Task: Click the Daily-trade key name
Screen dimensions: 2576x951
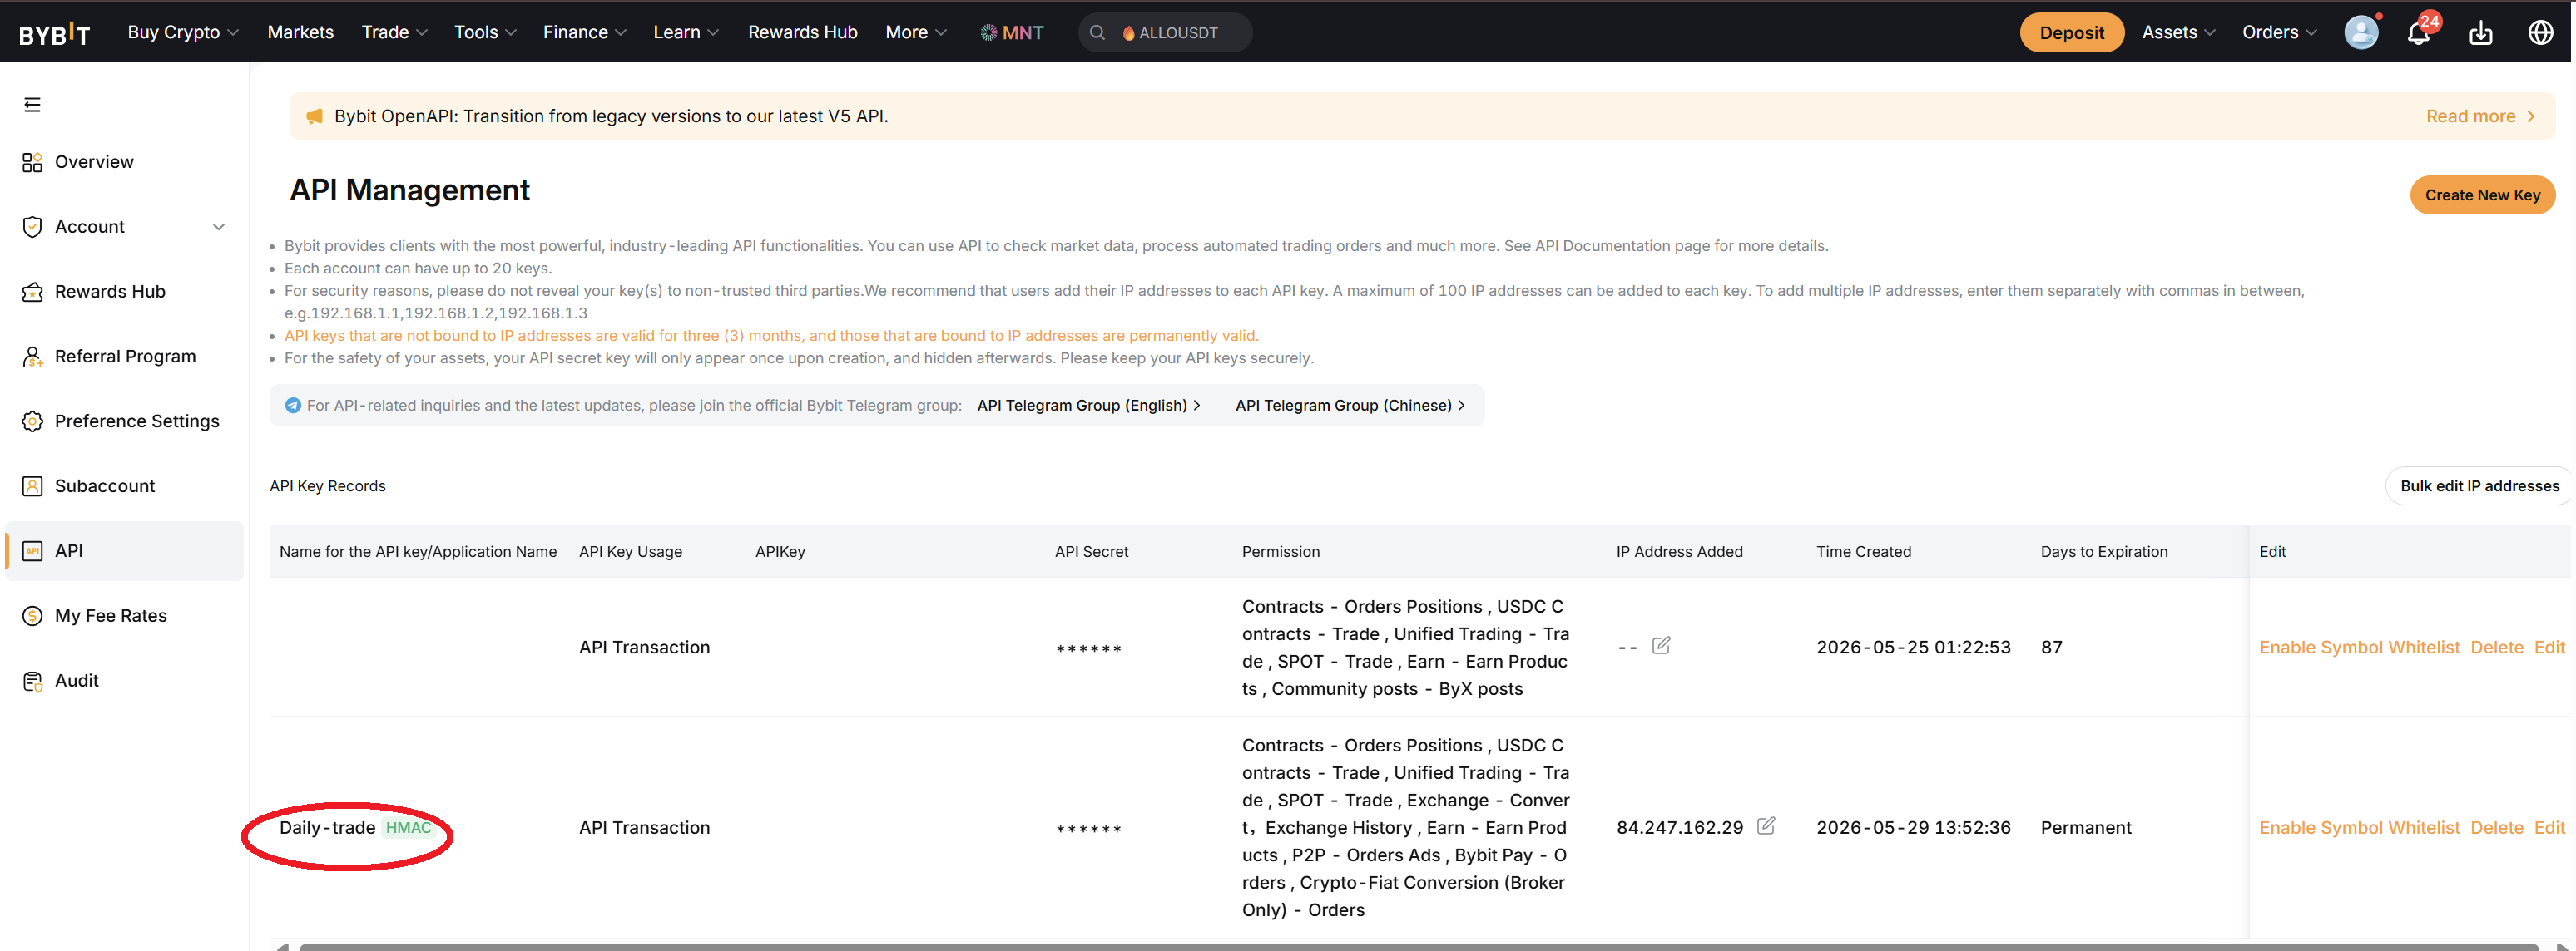Action: coord(327,828)
